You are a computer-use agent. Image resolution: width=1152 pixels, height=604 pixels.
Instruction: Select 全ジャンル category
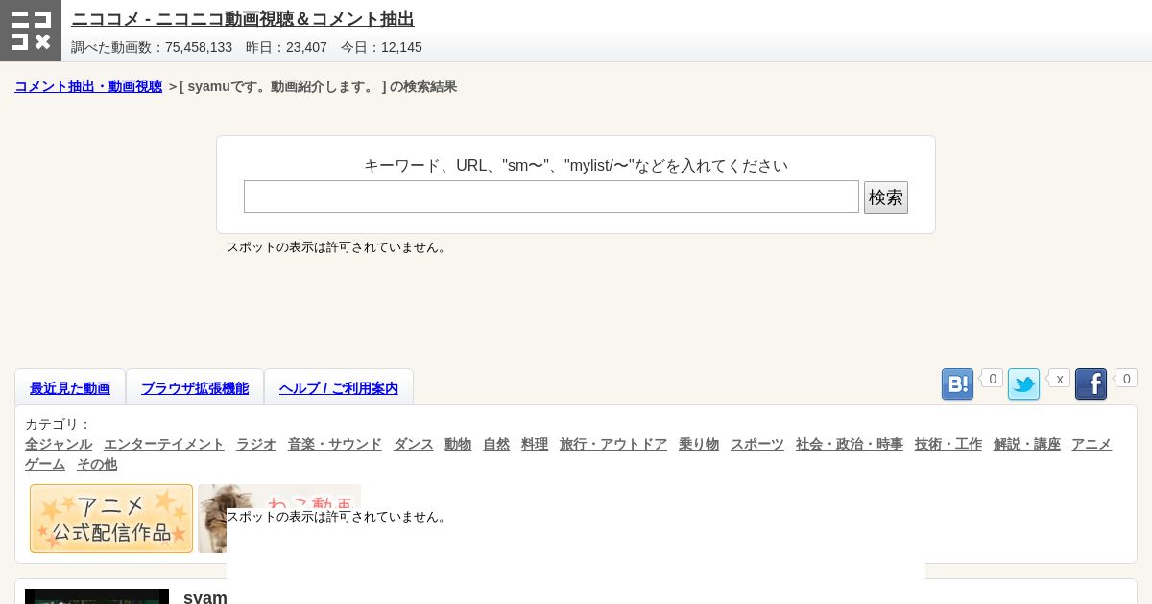click(x=59, y=444)
